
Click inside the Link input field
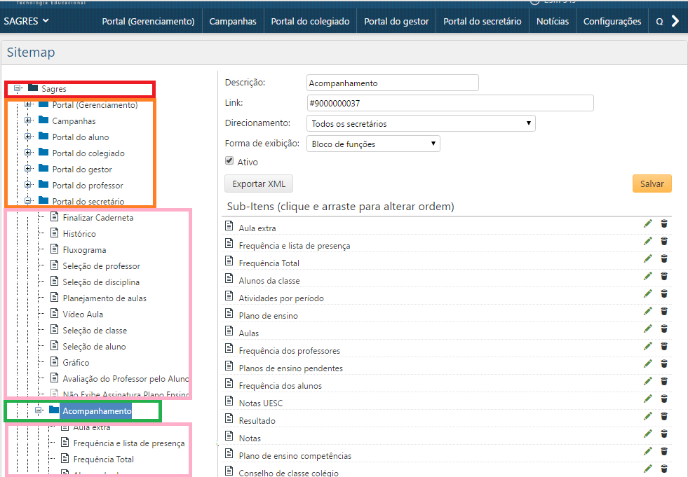(449, 102)
